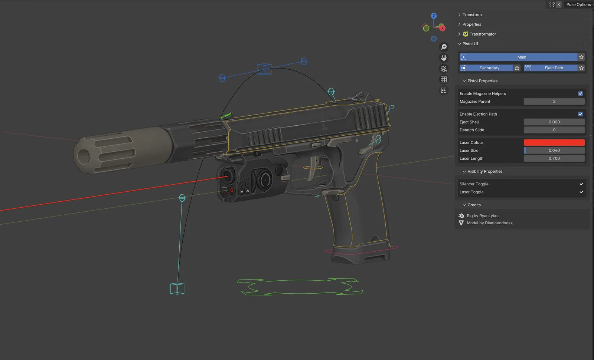Select the Zoom tool in the viewport sidebar
Screen dimensions: 594x360
tap(443, 47)
